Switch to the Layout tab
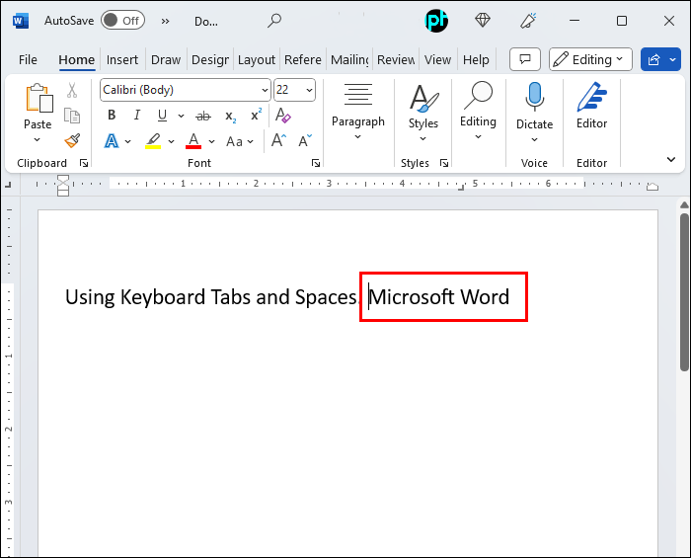691x558 pixels. 257,59
